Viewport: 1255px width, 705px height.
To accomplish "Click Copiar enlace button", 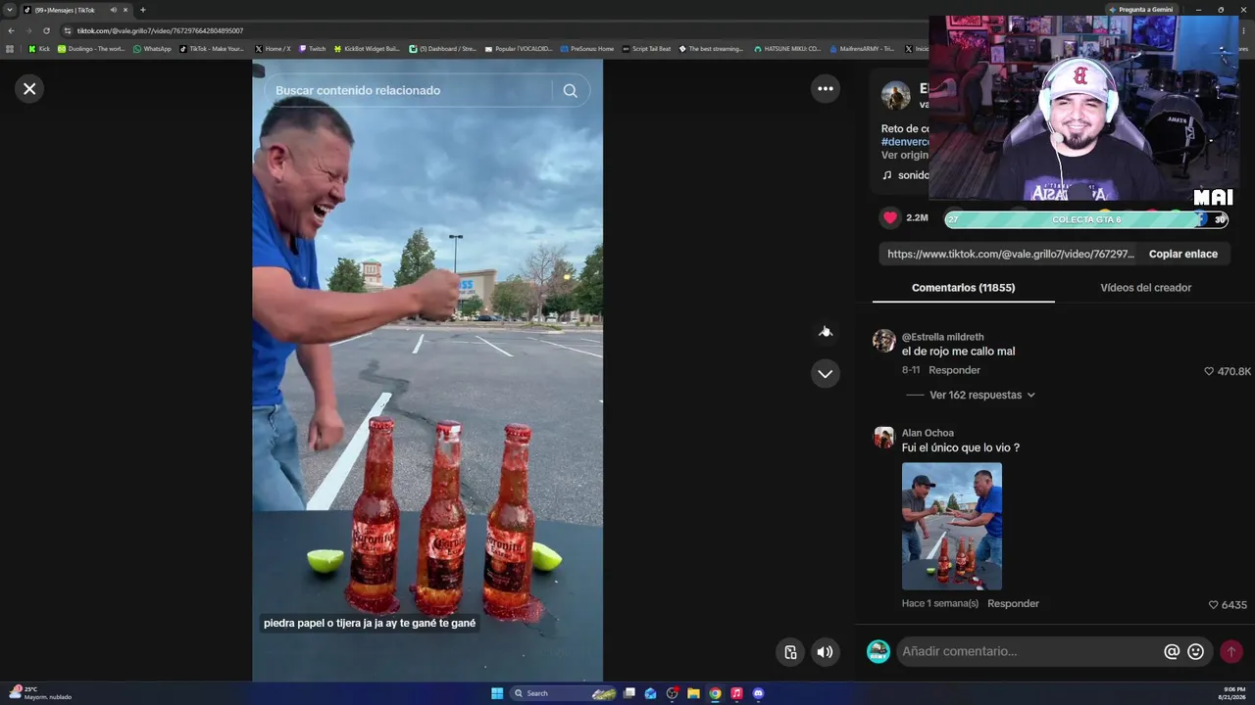I will 1183,254.
